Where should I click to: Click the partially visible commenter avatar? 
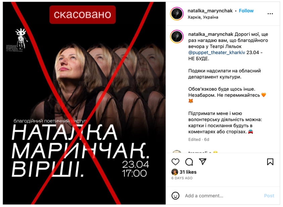tap(177, 152)
